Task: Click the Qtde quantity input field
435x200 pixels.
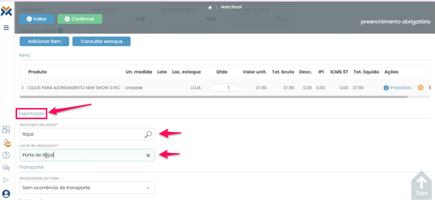Action: coord(223,88)
